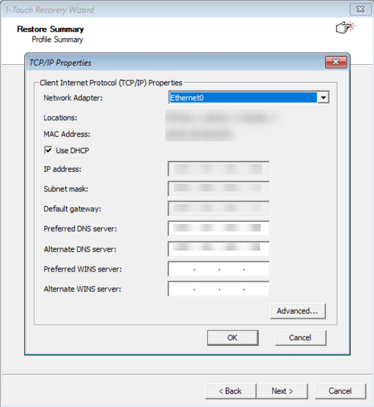Image resolution: width=374 pixels, height=407 pixels.
Task: Confirm TCP/IP settings with OK
Action: coord(233,338)
